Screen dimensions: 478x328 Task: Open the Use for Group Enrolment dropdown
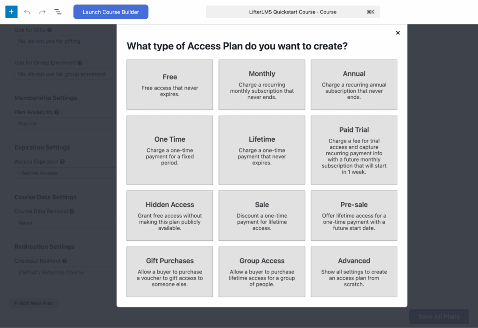point(65,74)
